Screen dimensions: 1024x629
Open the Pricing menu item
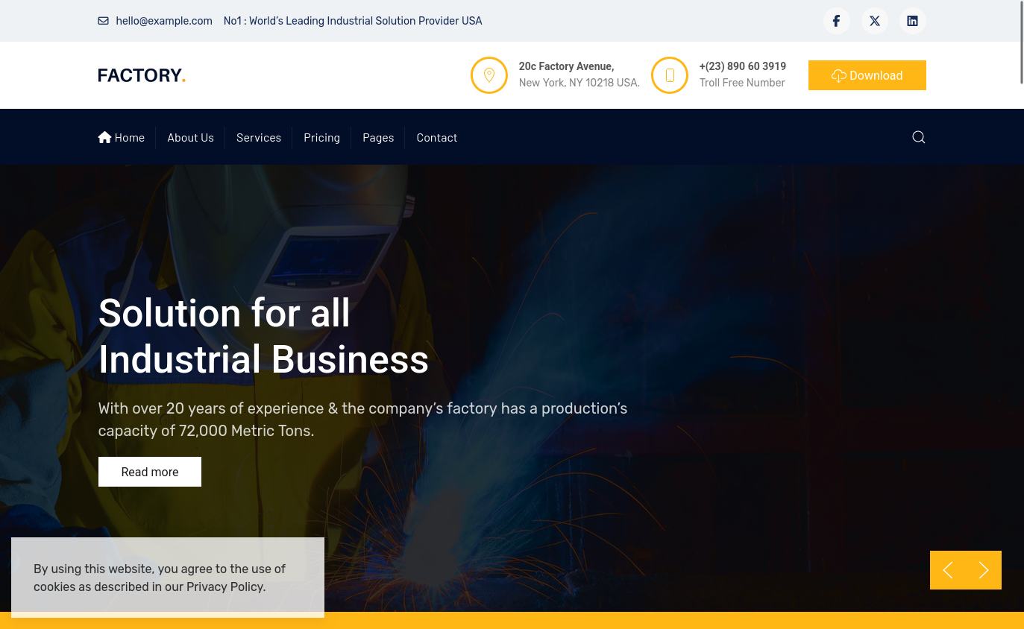(322, 137)
